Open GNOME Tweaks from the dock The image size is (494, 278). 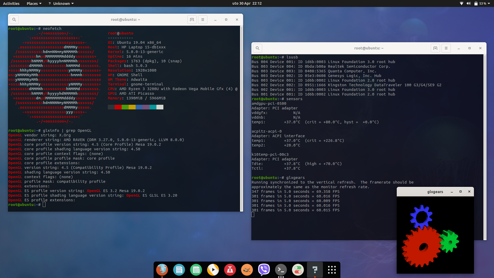[298, 270]
